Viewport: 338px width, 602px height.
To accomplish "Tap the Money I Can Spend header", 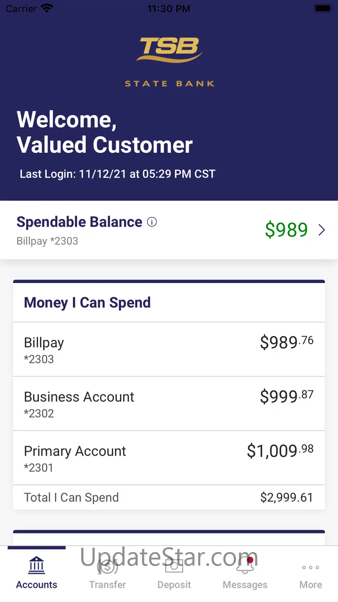I will pyautogui.click(x=87, y=303).
